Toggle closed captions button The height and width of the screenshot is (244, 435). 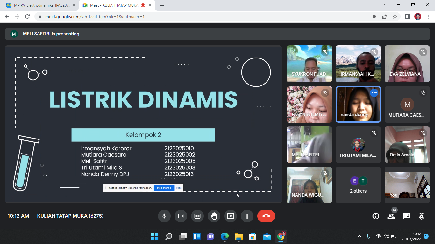197,216
